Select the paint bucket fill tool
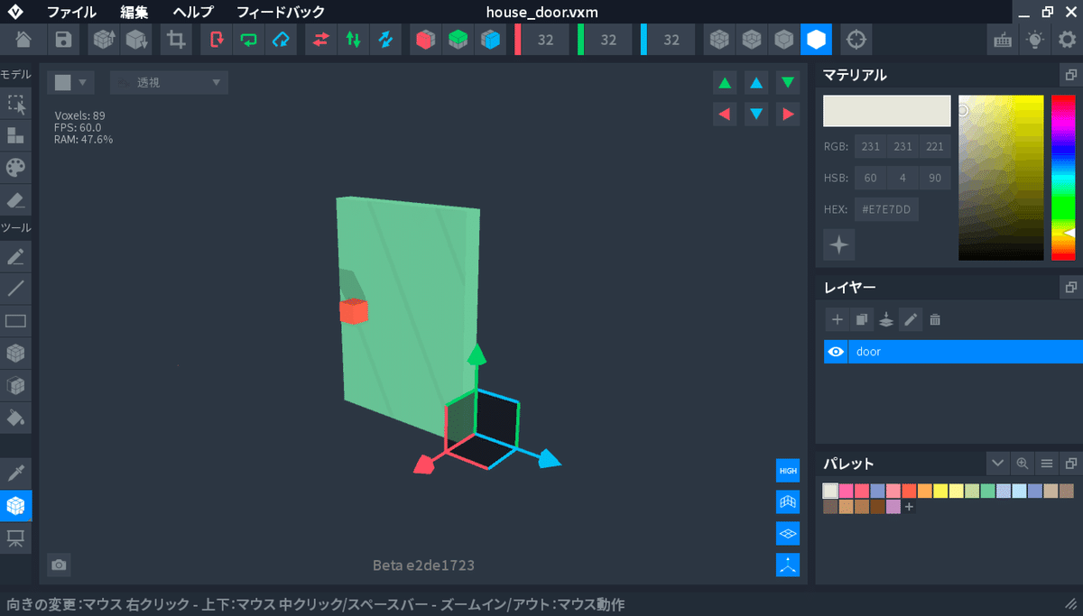 click(x=15, y=418)
